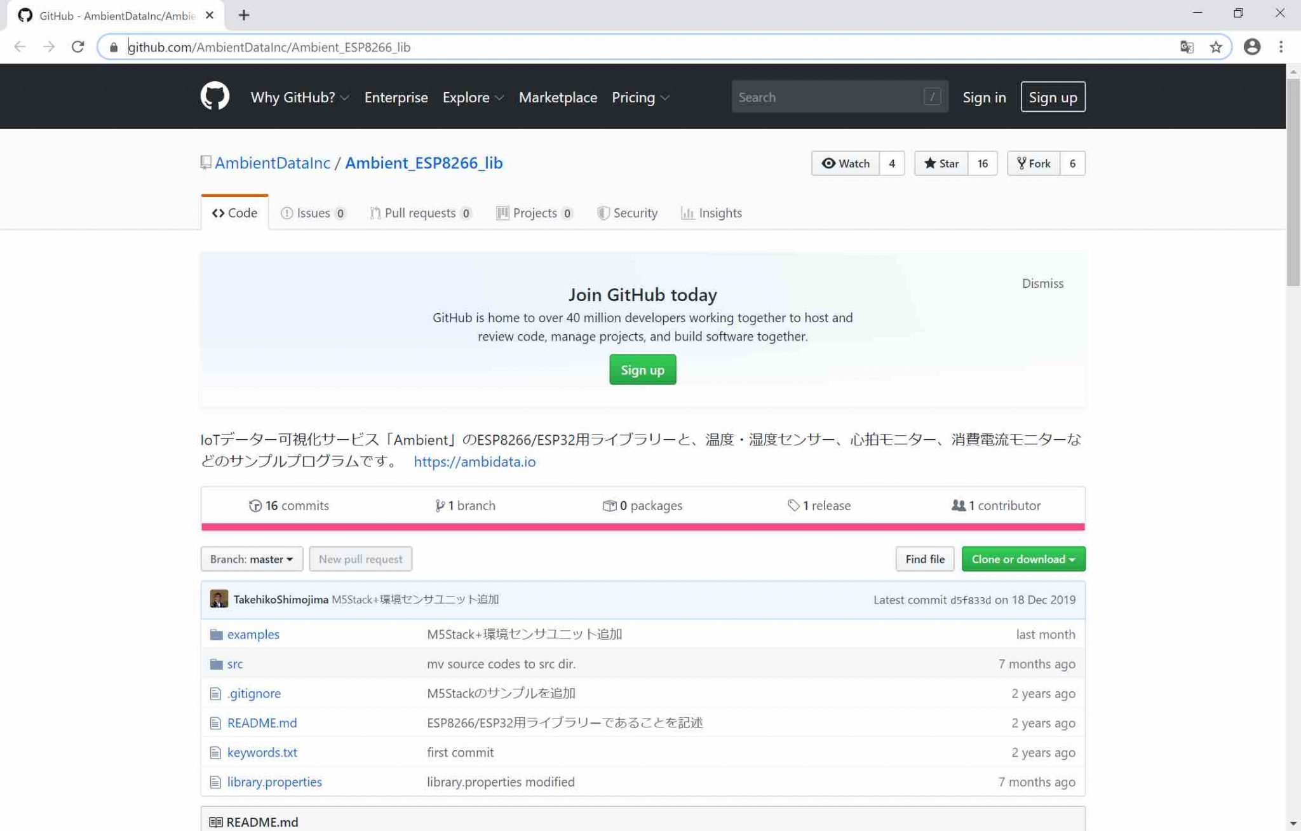Click the Star icon on the repo
The width and height of the screenshot is (1301, 831).
tap(930, 163)
